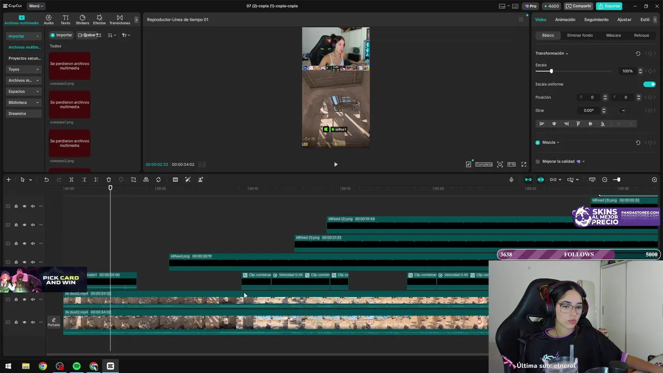Open Spotify from the taskbar
The width and height of the screenshot is (663, 373).
(77, 366)
